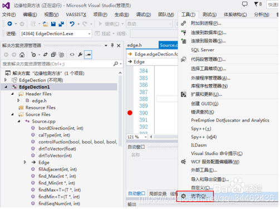This screenshot has height=209, width=280.
Task: Click the search Solution Explorer input field
Action: tap(57, 64)
